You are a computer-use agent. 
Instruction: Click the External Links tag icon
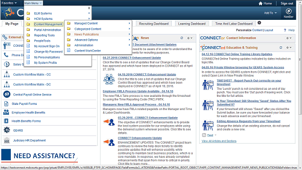pyautogui.click(x=5, y=37)
